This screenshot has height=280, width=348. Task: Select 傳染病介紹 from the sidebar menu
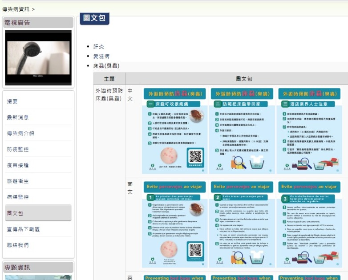(20, 133)
